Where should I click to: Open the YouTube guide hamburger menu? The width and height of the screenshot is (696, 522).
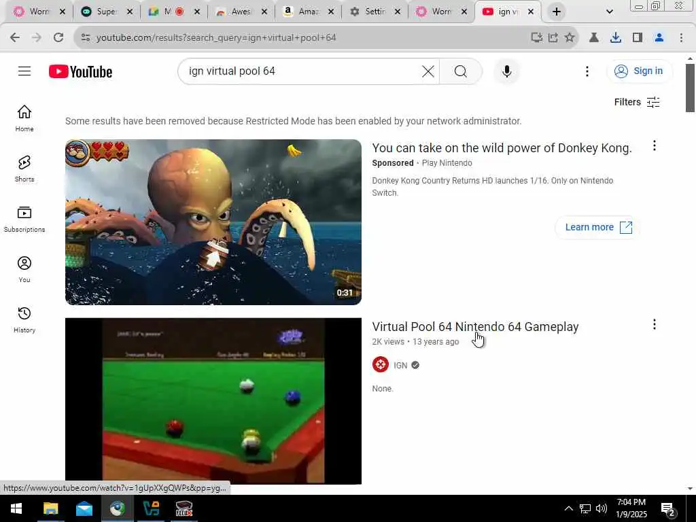click(x=24, y=71)
